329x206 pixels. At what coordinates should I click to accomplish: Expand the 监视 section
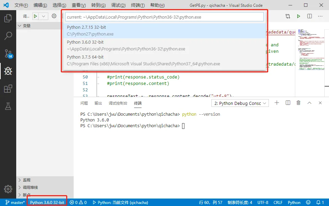45,180
